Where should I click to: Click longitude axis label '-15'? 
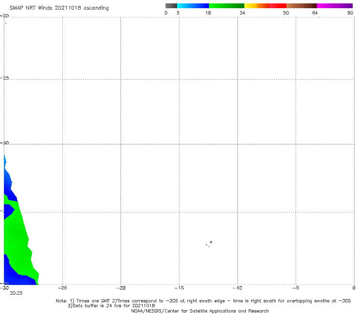pos(179,288)
